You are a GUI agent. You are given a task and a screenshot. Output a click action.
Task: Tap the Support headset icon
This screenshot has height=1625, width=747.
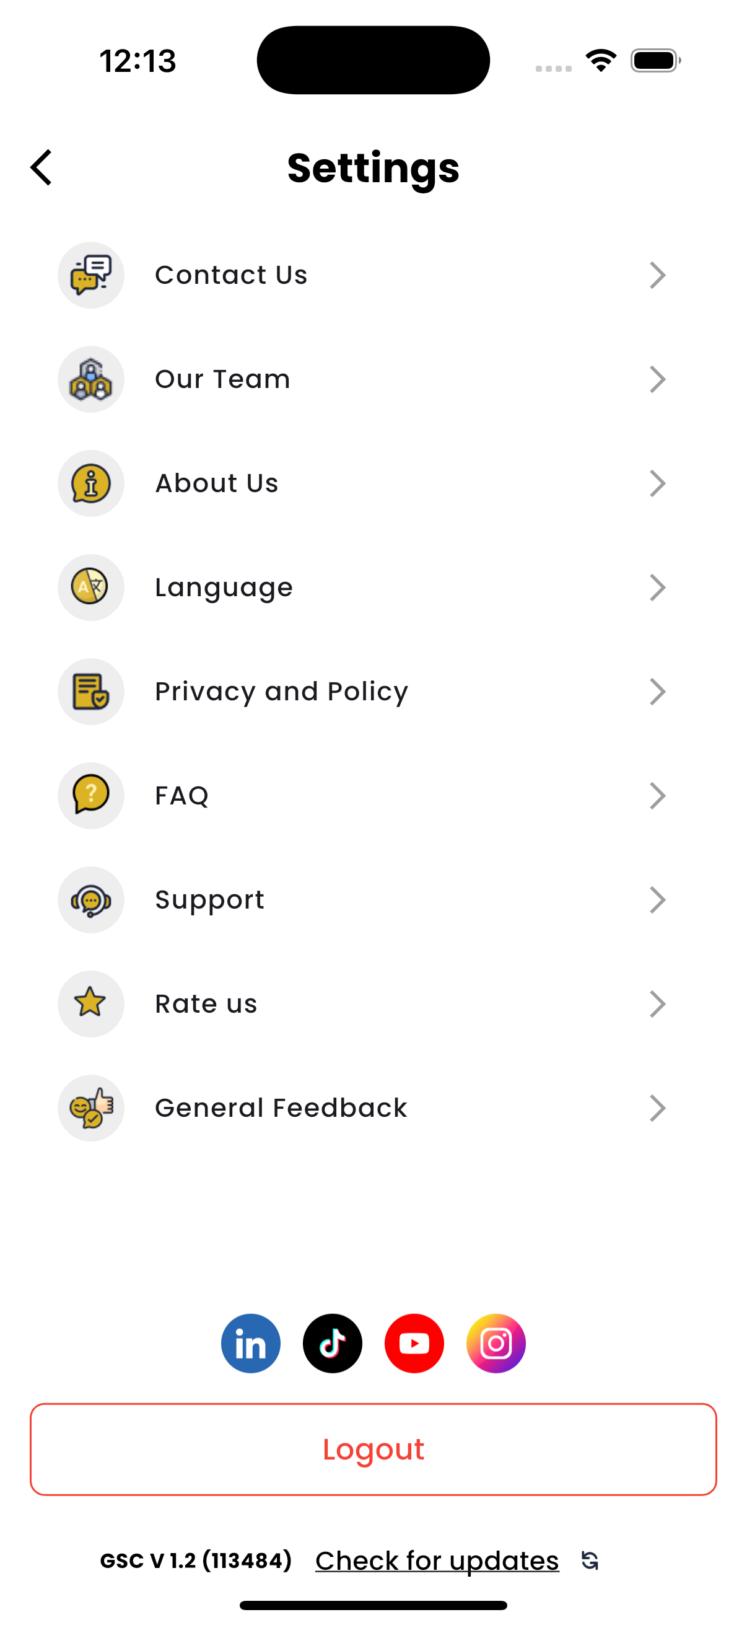click(x=91, y=899)
